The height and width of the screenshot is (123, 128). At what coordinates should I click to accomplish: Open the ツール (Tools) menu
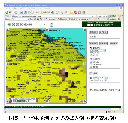(40, 8)
